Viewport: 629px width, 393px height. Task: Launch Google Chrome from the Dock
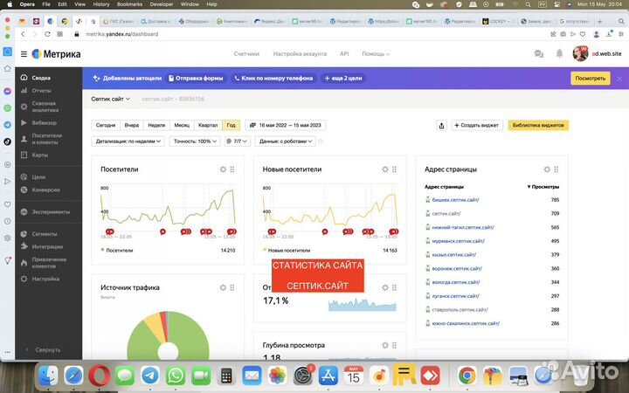(467, 376)
